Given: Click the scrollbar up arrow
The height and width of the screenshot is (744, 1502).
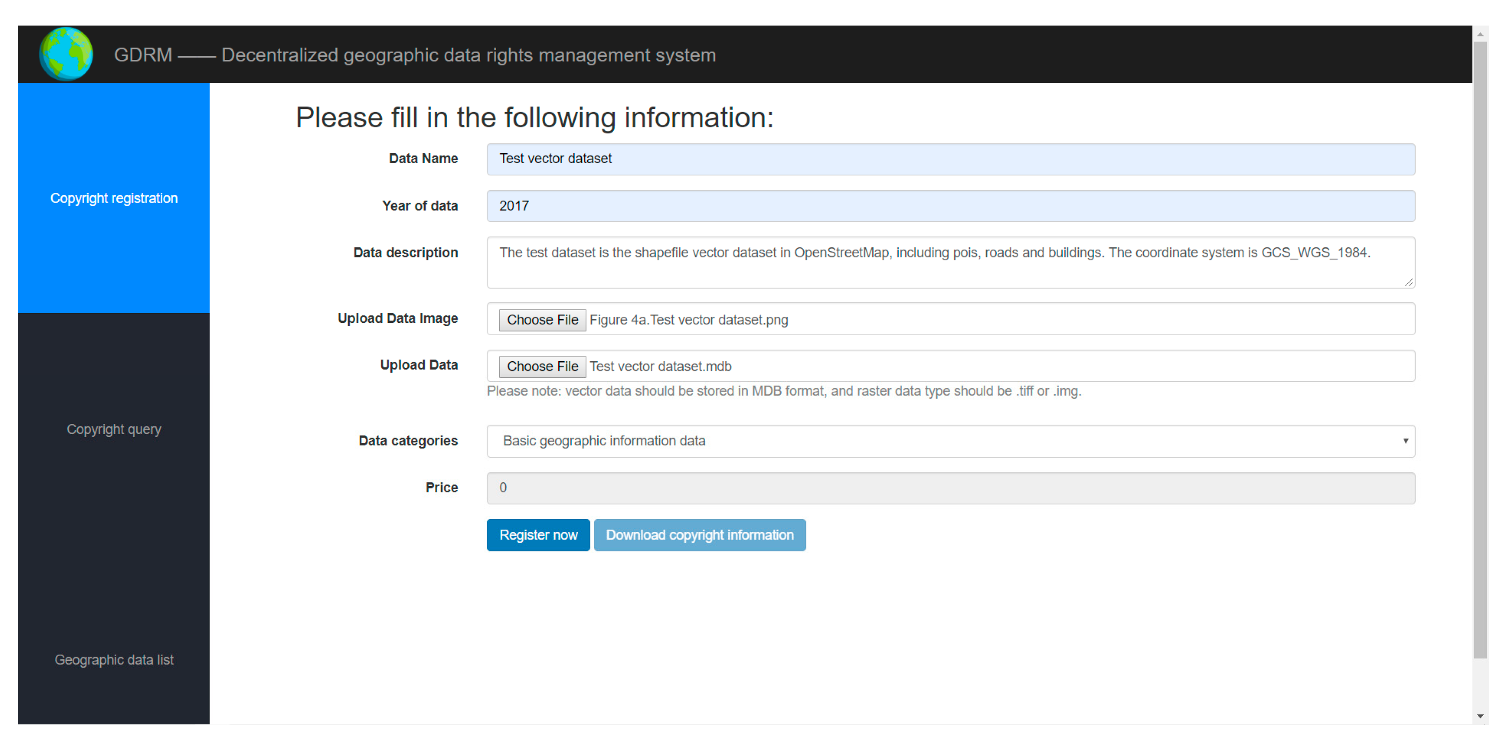Looking at the screenshot, I should pyautogui.click(x=1480, y=34).
